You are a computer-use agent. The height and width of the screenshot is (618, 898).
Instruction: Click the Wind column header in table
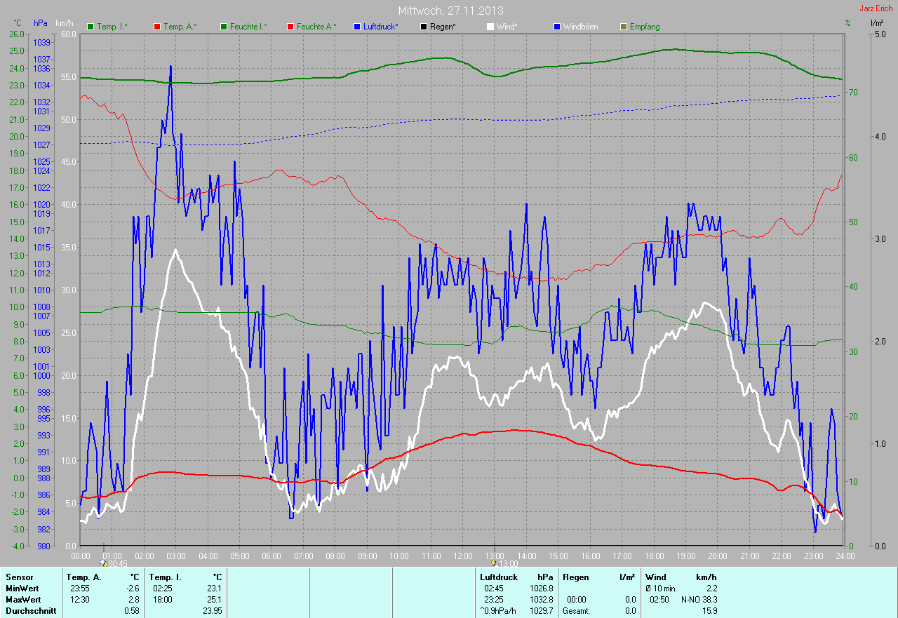pyautogui.click(x=655, y=577)
